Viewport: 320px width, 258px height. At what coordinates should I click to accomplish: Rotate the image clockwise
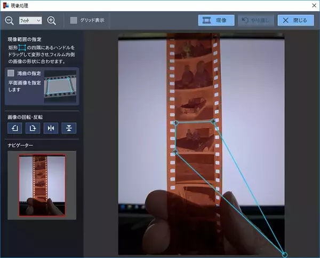(x=32, y=128)
